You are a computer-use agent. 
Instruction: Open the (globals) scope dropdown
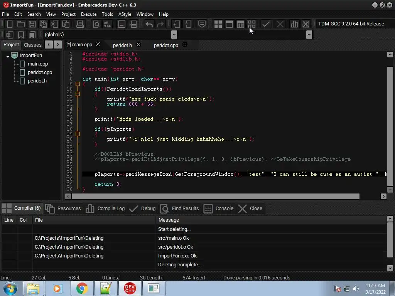(x=174, y=35)
